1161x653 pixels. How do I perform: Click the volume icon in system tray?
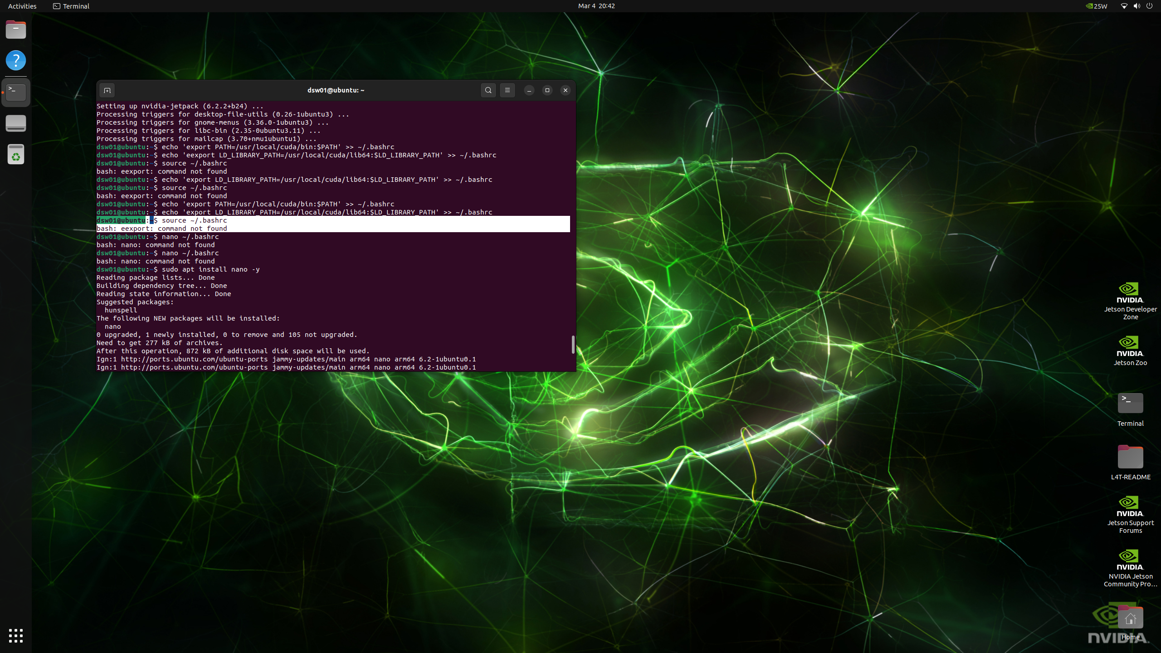coord(1137,6)
